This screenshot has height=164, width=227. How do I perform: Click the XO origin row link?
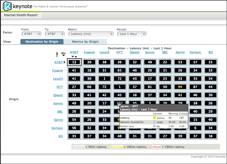61,136
